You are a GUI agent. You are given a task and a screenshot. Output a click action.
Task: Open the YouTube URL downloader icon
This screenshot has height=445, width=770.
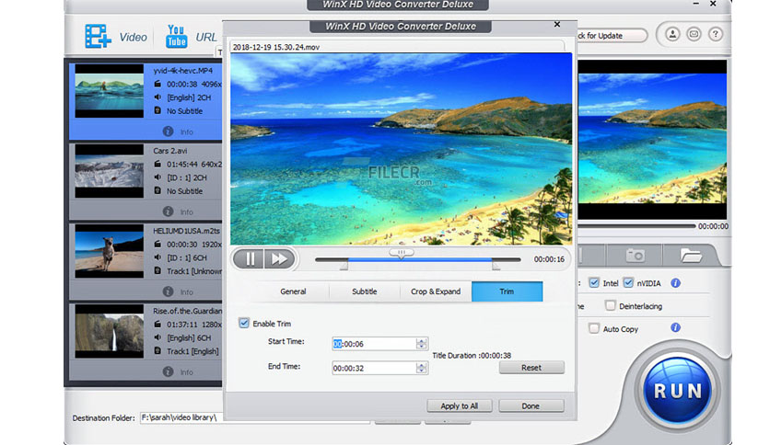coord(176,36)
